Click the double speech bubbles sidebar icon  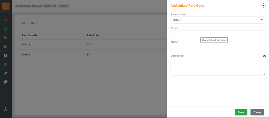[x=5, y=82]
